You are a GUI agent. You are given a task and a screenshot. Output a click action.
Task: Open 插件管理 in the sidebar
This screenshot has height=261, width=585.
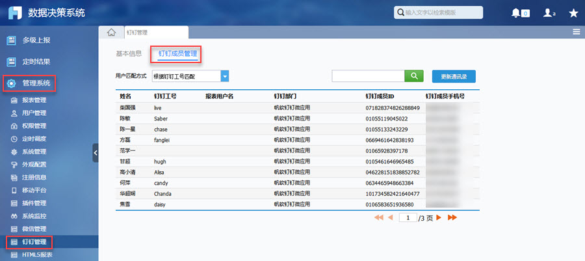pyautogui.click(x=34, y=203)
